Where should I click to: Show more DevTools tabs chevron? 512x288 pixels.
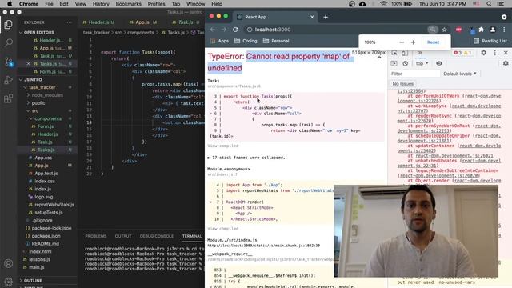420,53
